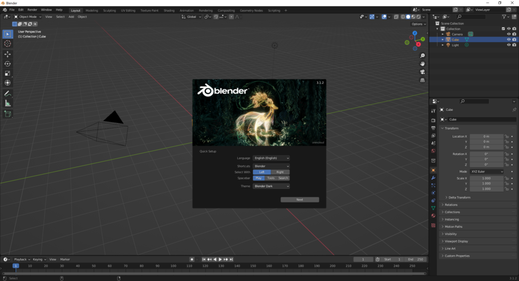Click the hand pan view icon

pyautogui.click(x=422, y=64)
